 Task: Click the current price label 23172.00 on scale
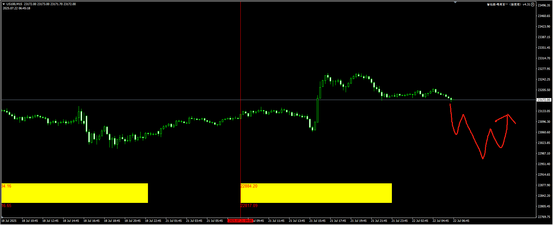pos(544,100)
